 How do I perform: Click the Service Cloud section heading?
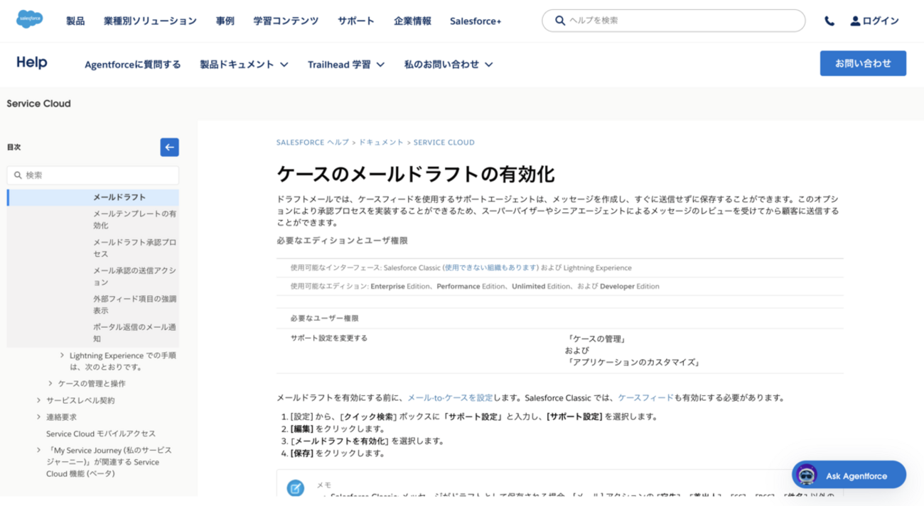38,104
